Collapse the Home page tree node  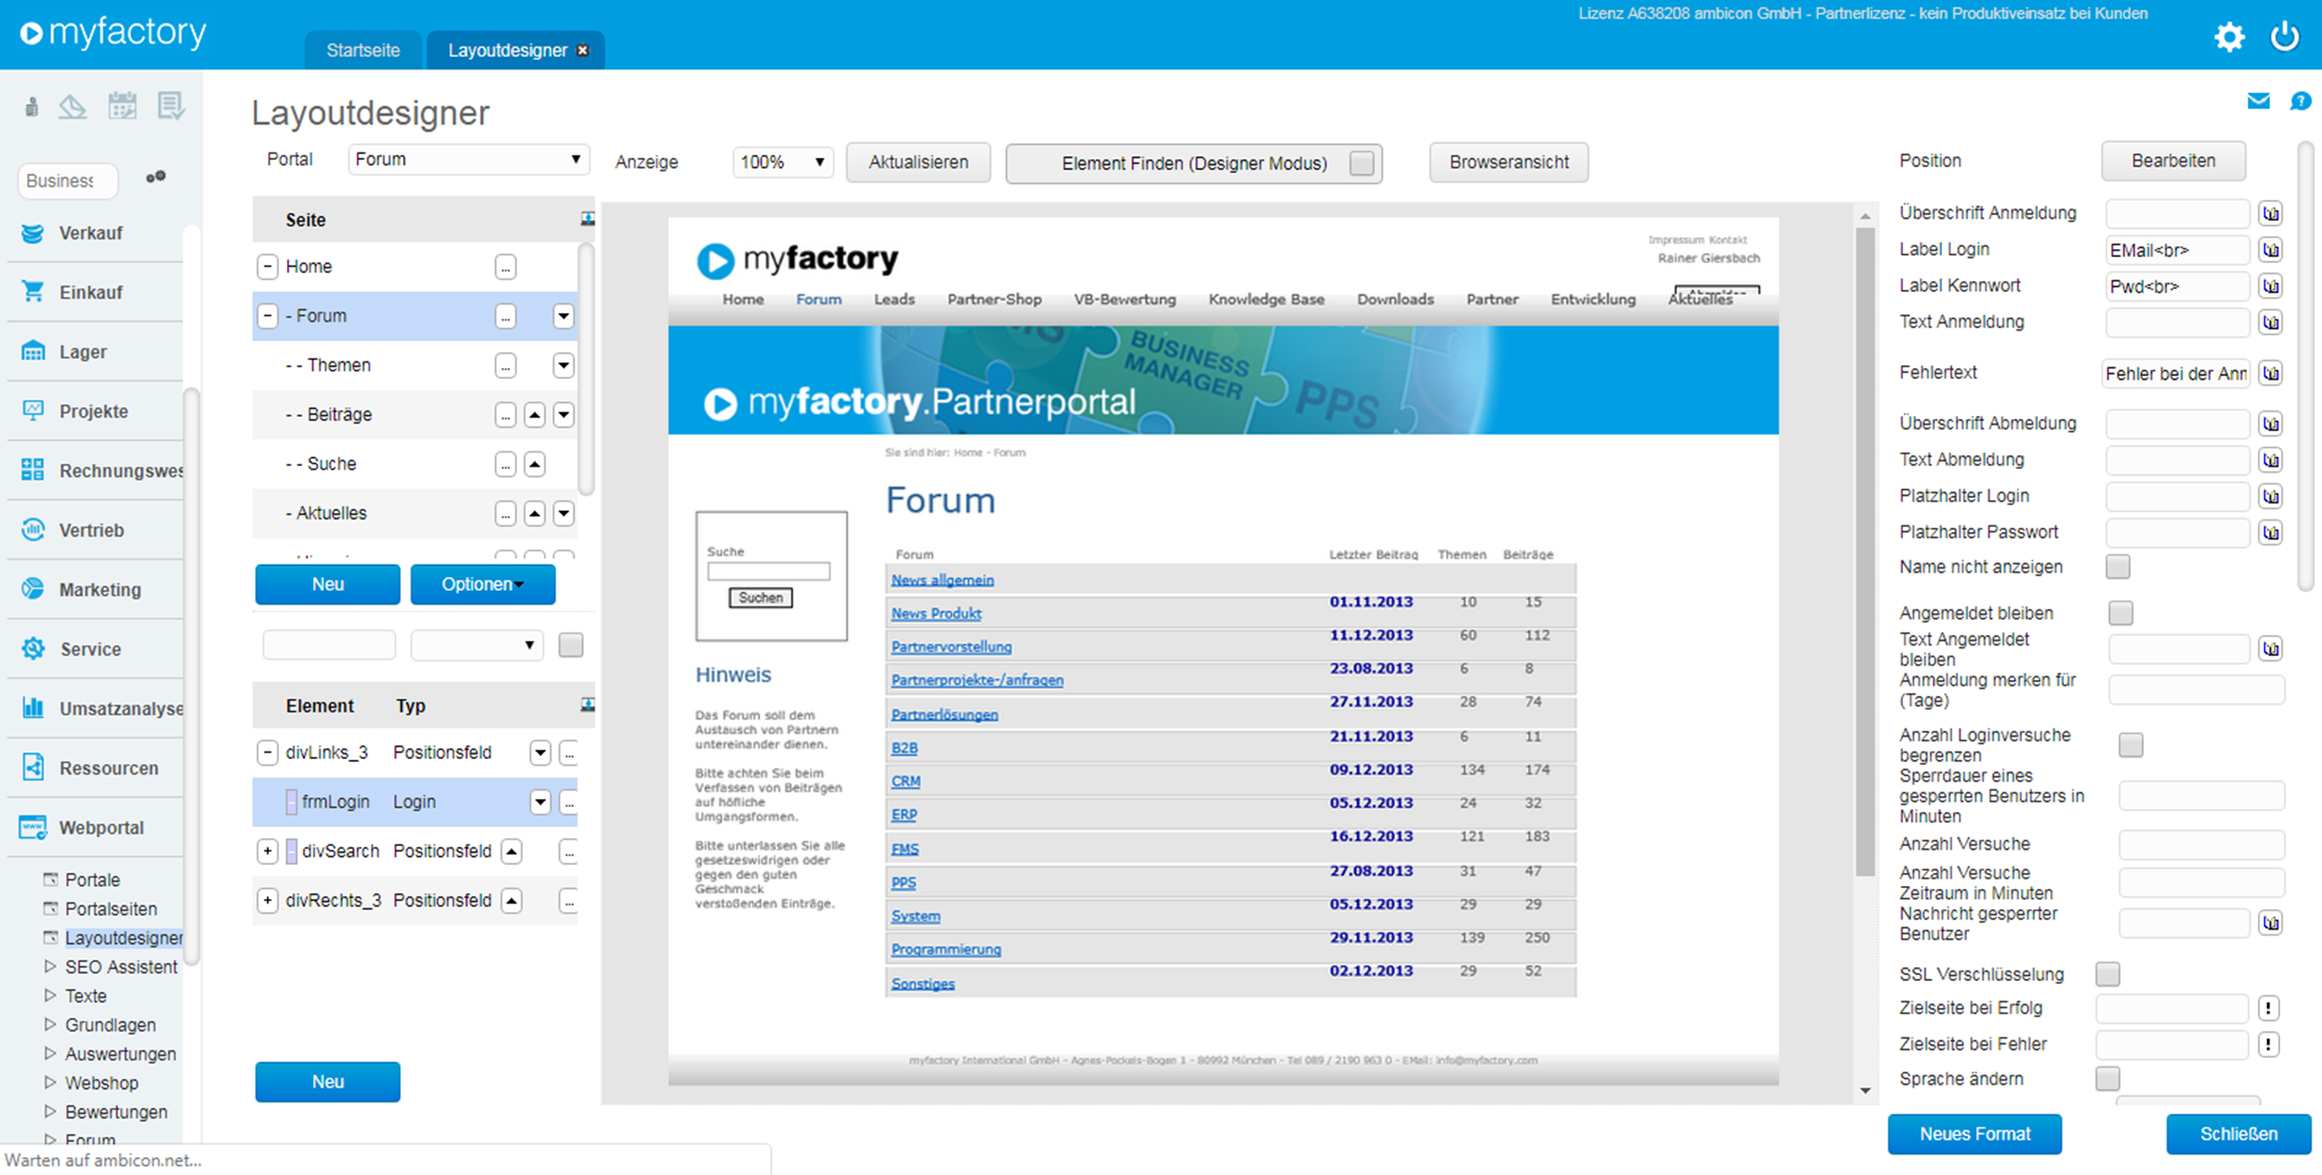coord(267,267)
